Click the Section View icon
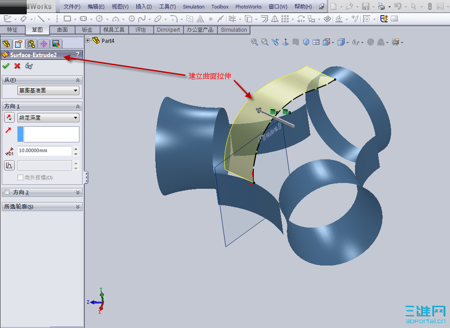 click(x=296, y=42)
